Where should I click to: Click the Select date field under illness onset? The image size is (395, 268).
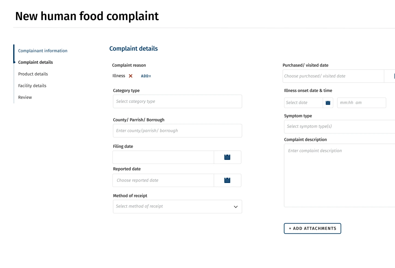(303, 103)
